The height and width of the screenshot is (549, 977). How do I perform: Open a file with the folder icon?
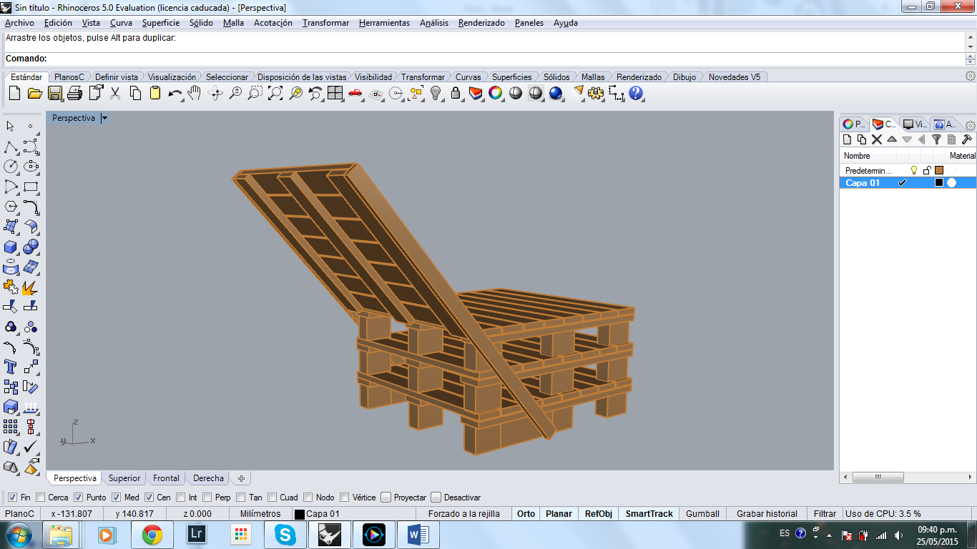tap(34, 93)
